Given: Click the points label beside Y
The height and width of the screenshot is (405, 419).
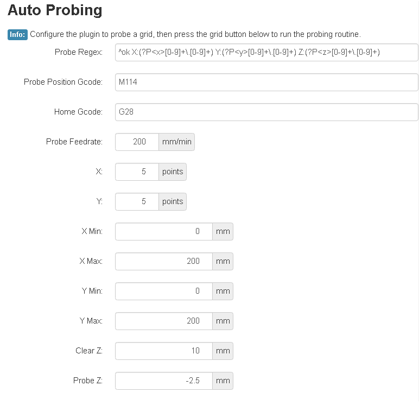Looking at the screenshot, I should coord(173,201).
